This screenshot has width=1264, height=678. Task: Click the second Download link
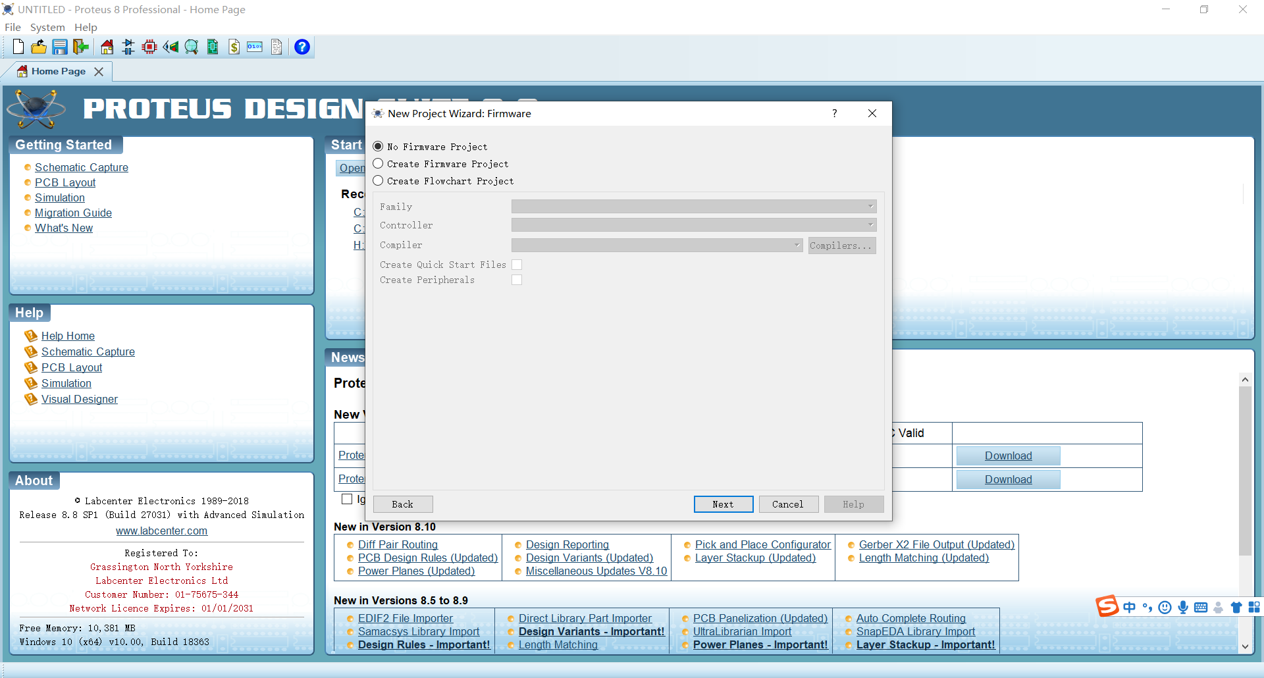(1008, 479)
